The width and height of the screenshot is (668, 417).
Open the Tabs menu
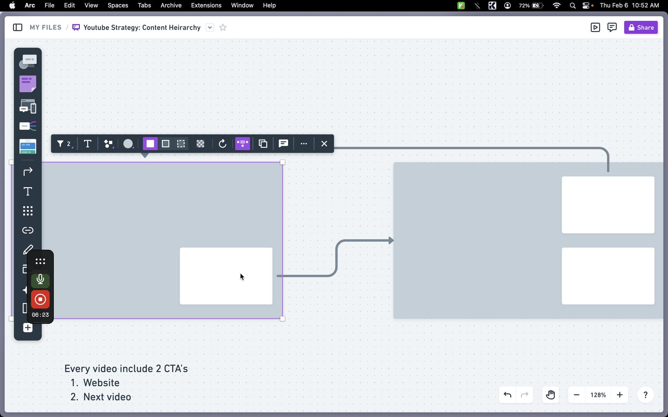(144, 5)
